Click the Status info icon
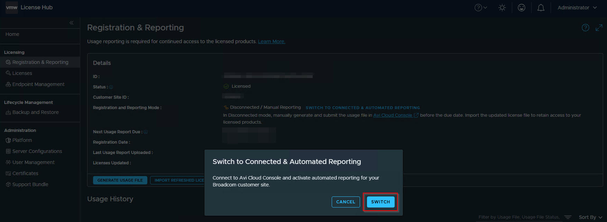The height and width of the screenshot is (222, 607). [x=111, y=87]
